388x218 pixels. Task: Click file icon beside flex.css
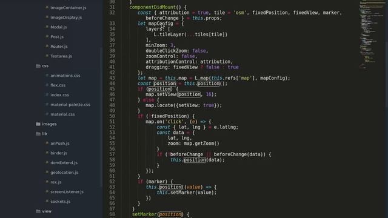point(47,85)
